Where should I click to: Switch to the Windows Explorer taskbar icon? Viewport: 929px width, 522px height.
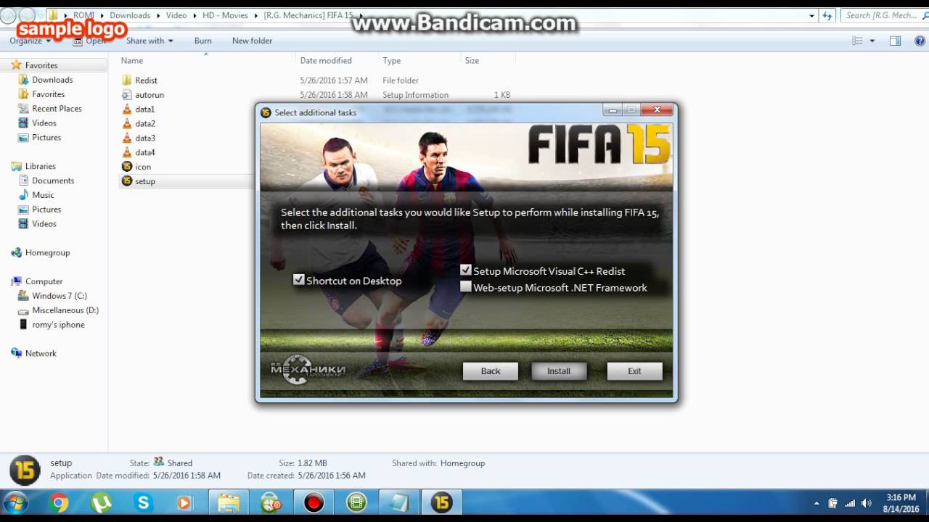229,502
